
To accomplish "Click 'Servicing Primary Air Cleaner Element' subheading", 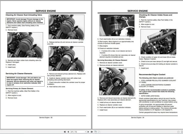I will click(20, 88).
